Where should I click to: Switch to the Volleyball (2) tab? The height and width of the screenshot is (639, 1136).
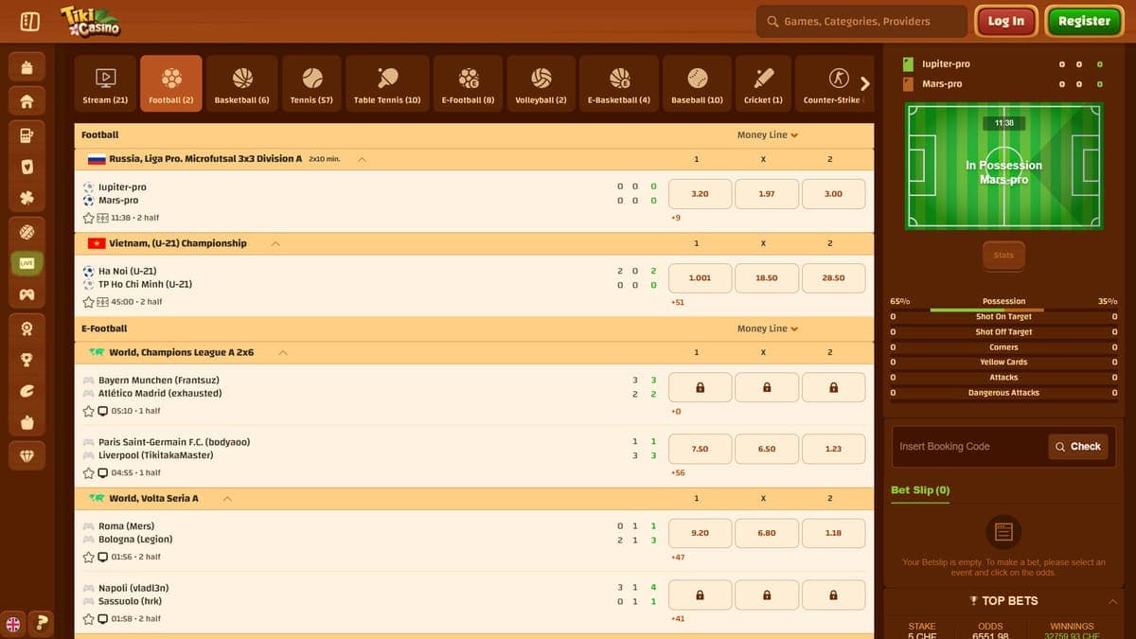tap(541, 83)
